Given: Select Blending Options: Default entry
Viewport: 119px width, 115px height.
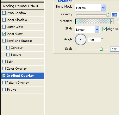Looking at the screenshot, I should tap(22, 6).
